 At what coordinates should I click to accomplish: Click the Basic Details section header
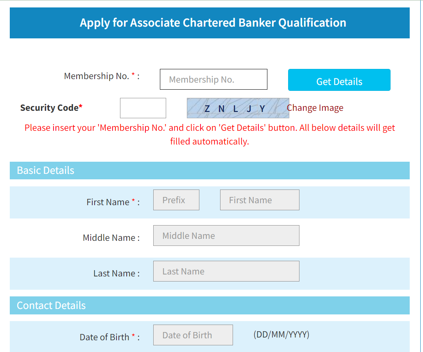(x=210, y=170)
